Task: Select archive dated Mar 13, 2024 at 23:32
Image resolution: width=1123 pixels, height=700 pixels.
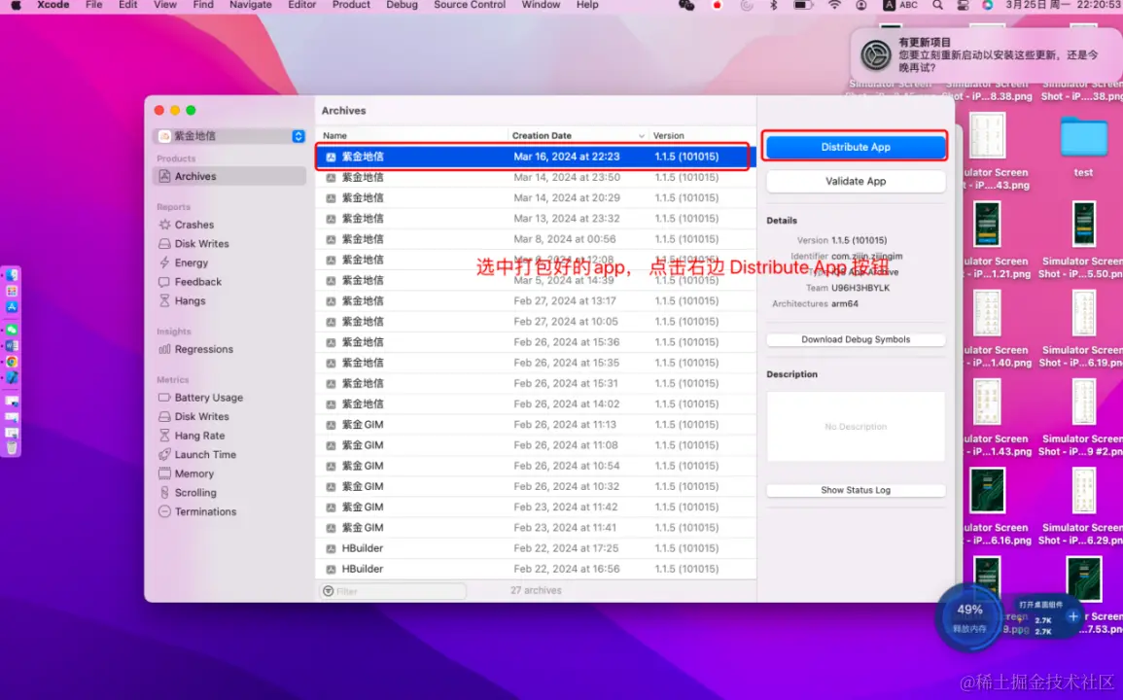Action: click(x=536, y=219)
